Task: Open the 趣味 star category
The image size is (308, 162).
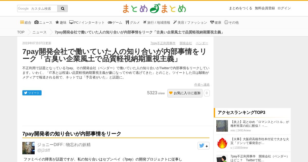Action: 61,22
